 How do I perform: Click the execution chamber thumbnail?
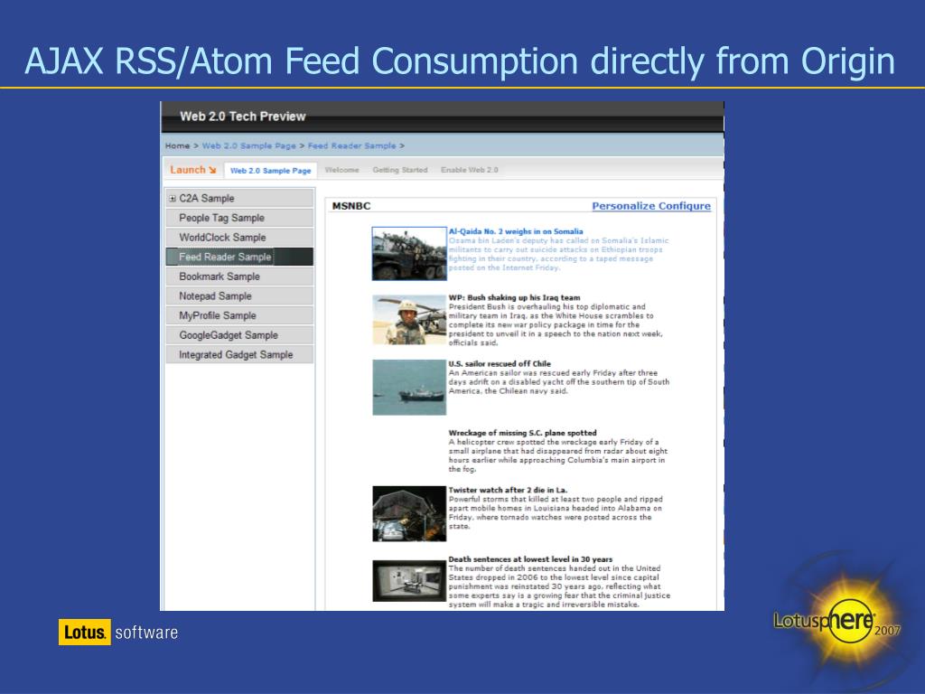(409, 581)
